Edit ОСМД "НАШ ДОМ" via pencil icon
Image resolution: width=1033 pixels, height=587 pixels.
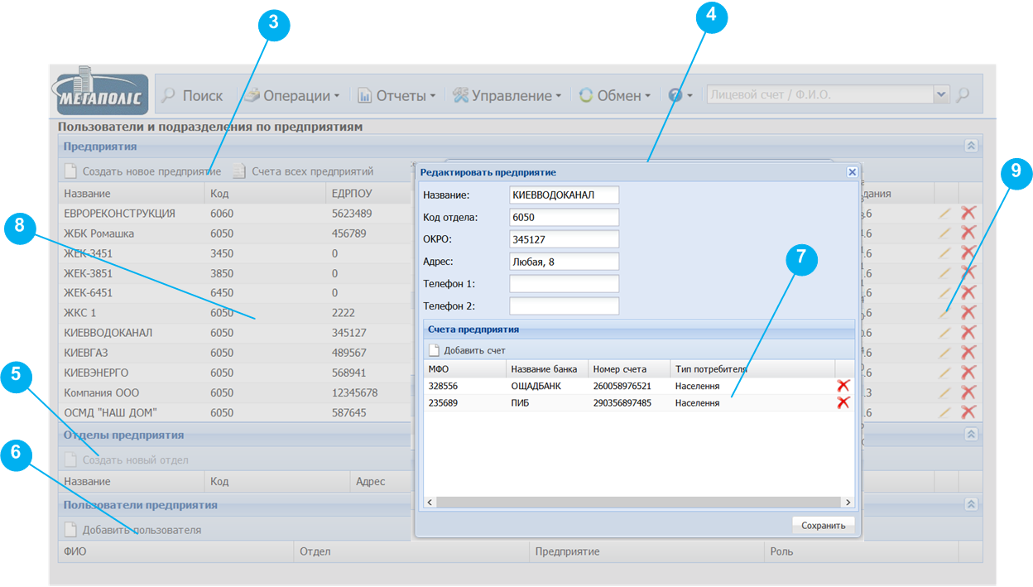945,411
